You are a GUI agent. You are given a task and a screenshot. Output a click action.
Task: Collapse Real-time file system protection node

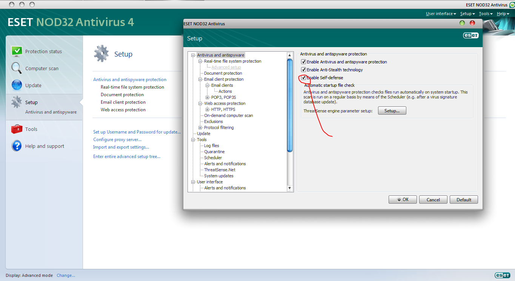point(200,61)
